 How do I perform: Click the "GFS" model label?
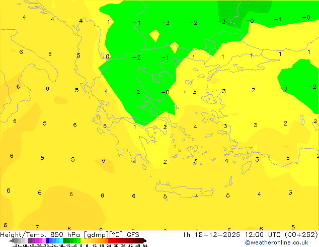(x=133, y=235)
